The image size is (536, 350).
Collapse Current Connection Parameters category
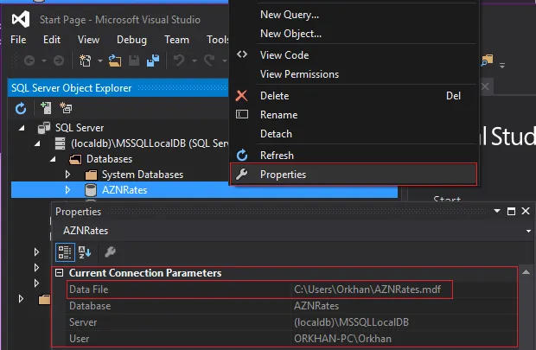click(x=60, y=273)
